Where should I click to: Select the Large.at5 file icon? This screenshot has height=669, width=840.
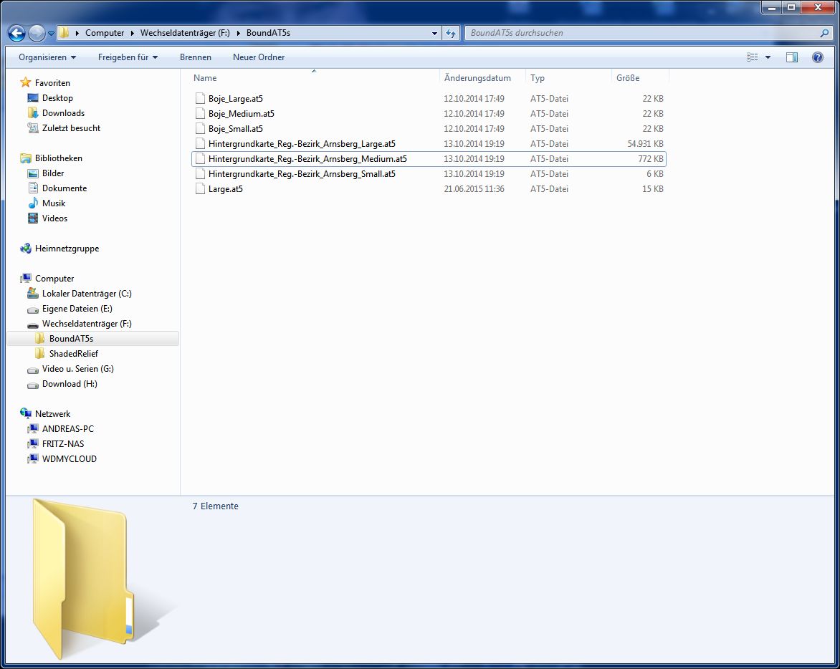coord(201,189)
